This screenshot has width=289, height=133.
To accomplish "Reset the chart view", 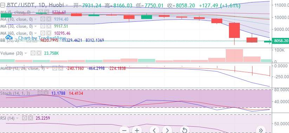I will [184, 130].
